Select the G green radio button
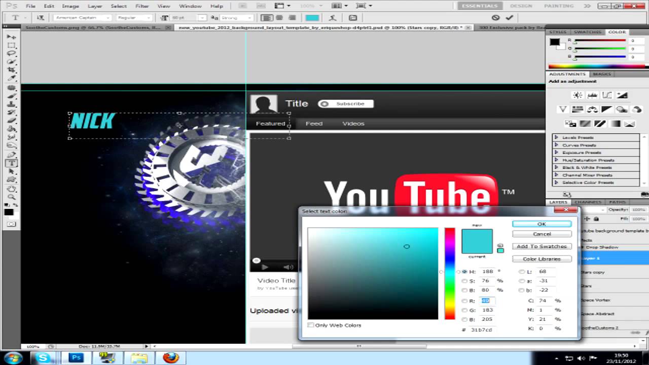Screen dimensions: 649x365 (464, 310)
